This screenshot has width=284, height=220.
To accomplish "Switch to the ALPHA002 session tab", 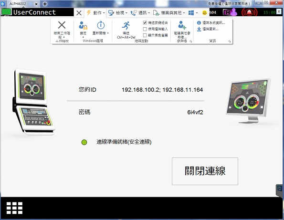I will coord(18,4).
